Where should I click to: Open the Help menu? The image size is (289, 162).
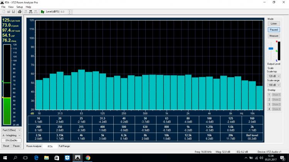[x=29, y=7]
